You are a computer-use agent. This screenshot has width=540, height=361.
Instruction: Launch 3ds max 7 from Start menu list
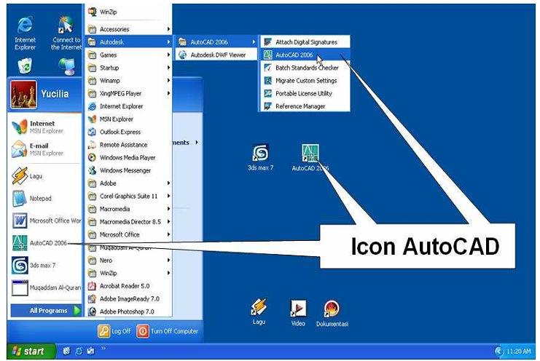coord(44,265)
